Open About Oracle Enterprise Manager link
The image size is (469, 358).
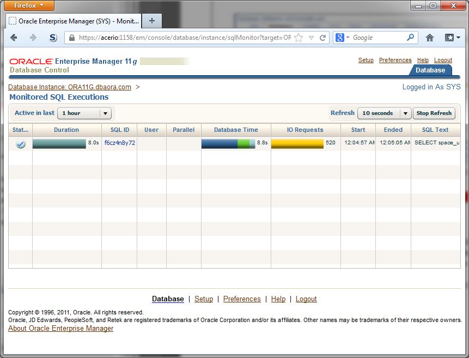[x=60, y=329]
